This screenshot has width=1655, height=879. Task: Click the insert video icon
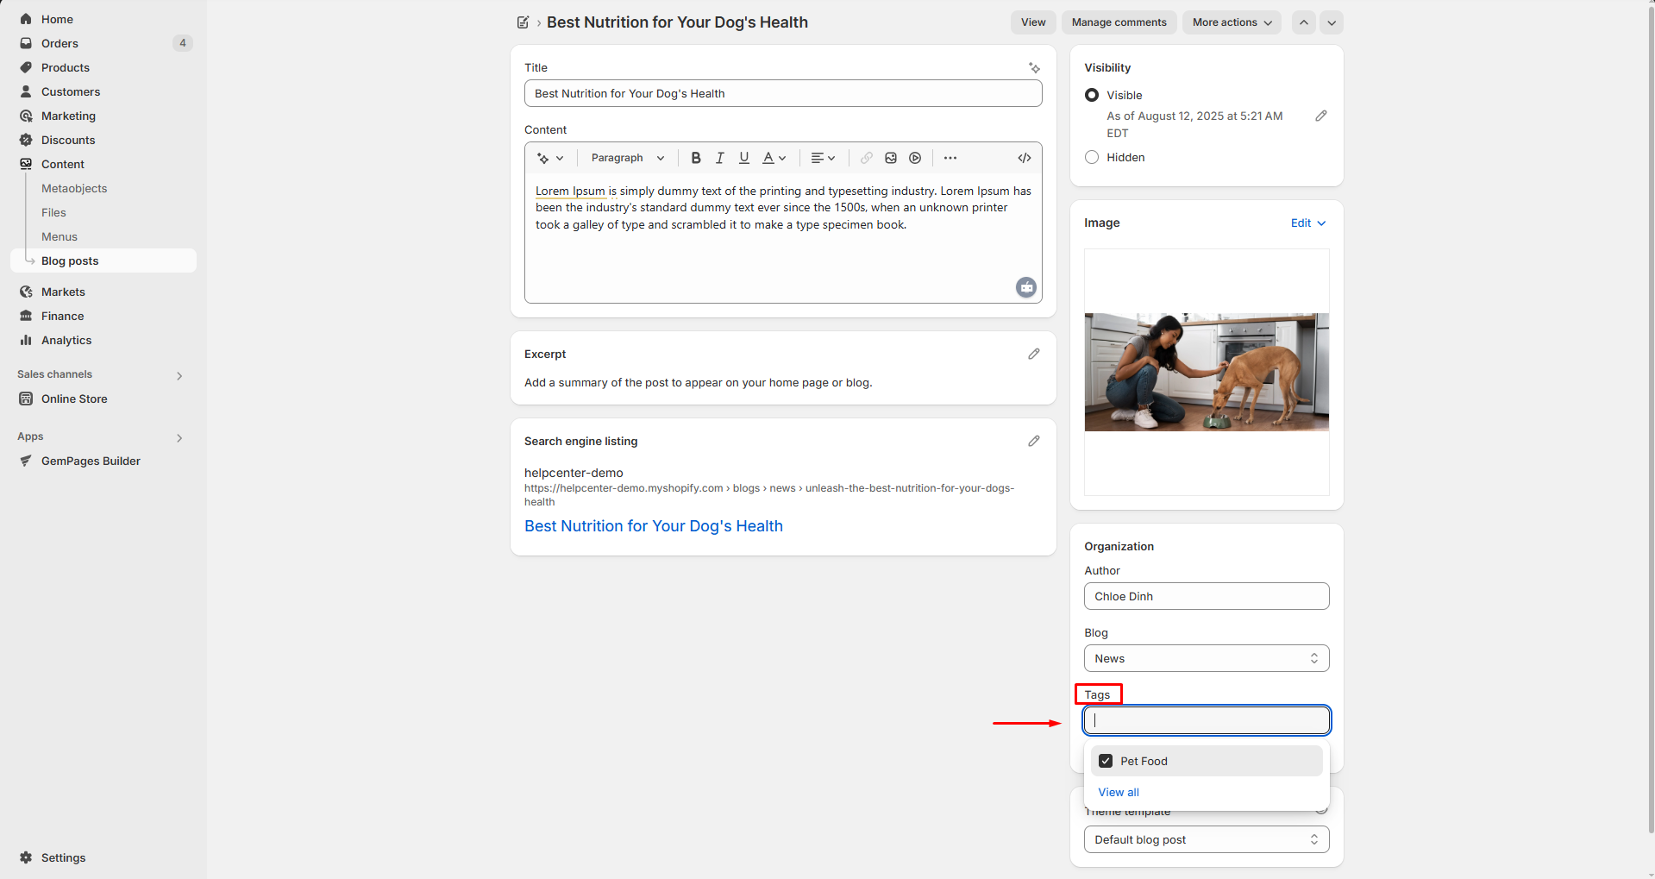[x=915, y=158]
